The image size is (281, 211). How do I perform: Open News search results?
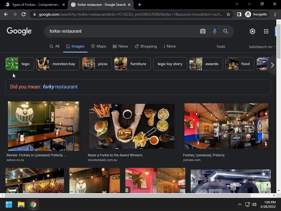point(120,46)
